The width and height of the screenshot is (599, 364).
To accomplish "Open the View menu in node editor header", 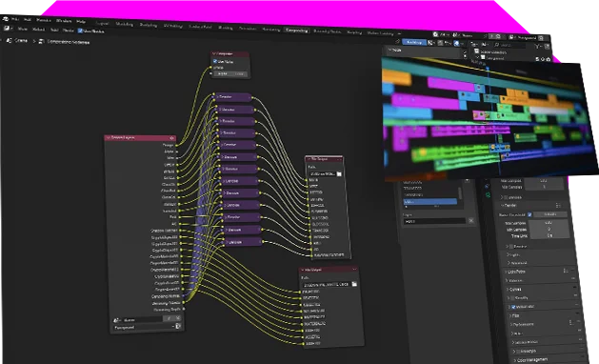I will [x=23, y=29].
